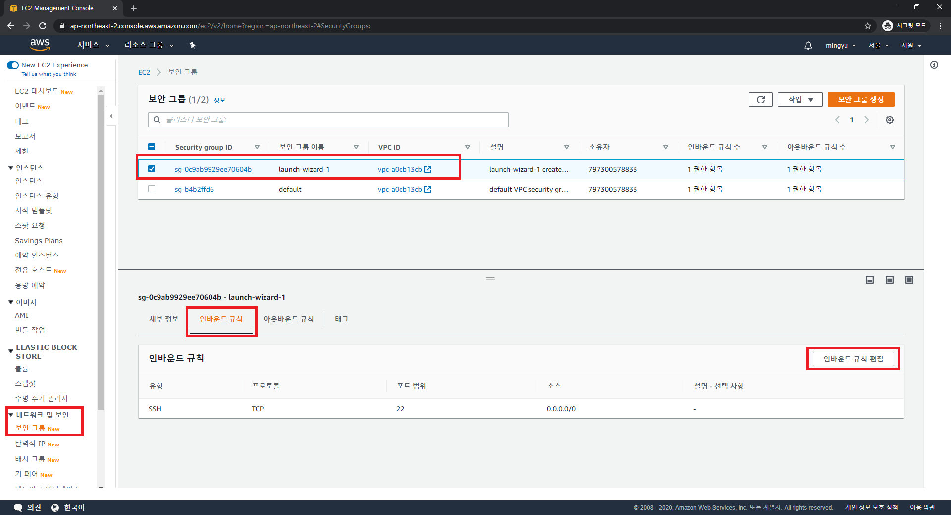951x515 pixels.
Task: Close the EC2 Management Console tab
Action: [x=115, y=8]
